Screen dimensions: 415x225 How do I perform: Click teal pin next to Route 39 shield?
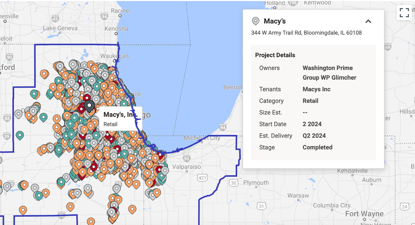coord(20,135)
